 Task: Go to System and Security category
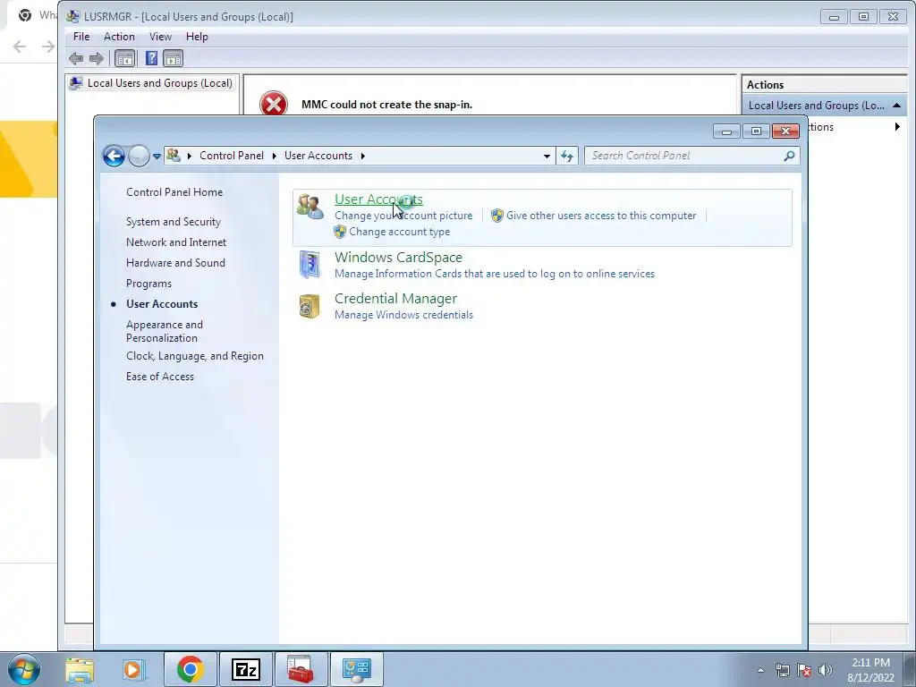pyautogui.click(x=173, y=222)
